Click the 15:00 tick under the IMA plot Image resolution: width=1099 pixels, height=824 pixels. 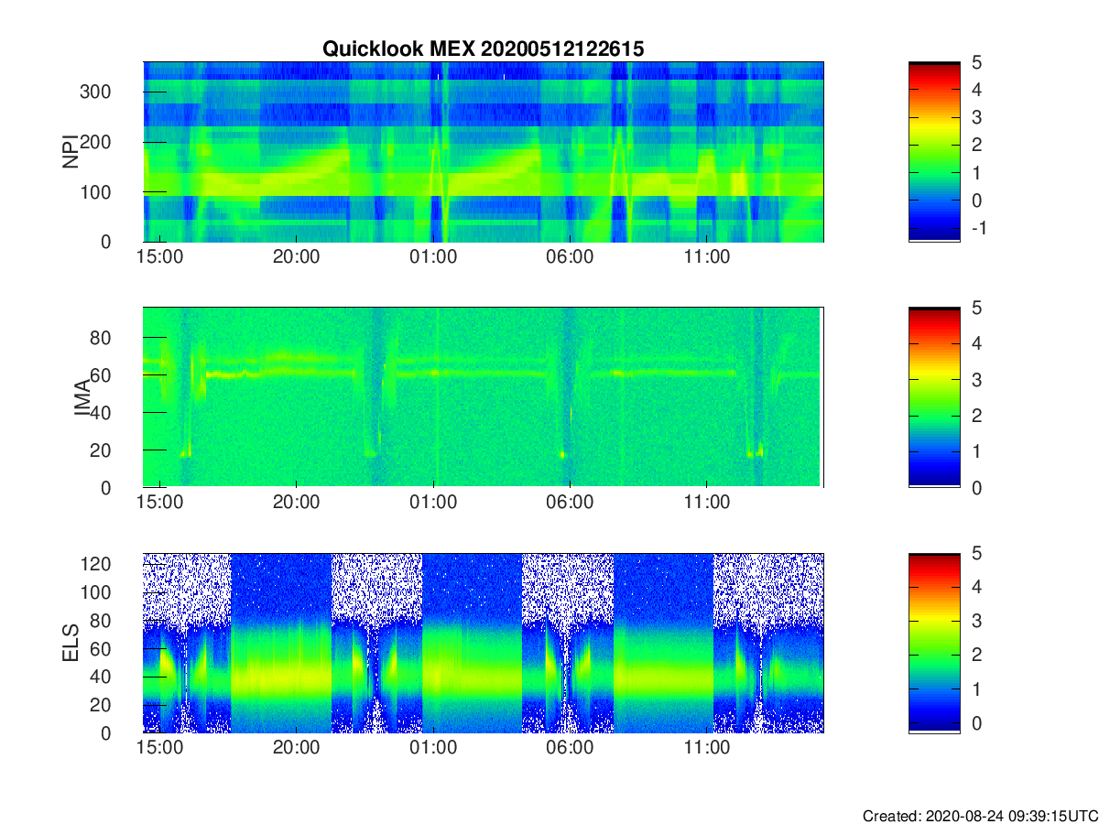coord(159,503)
